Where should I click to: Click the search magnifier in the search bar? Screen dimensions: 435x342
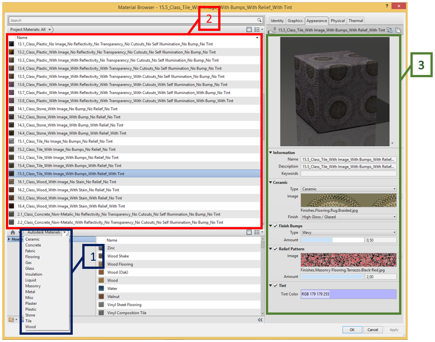coord(259,20)
